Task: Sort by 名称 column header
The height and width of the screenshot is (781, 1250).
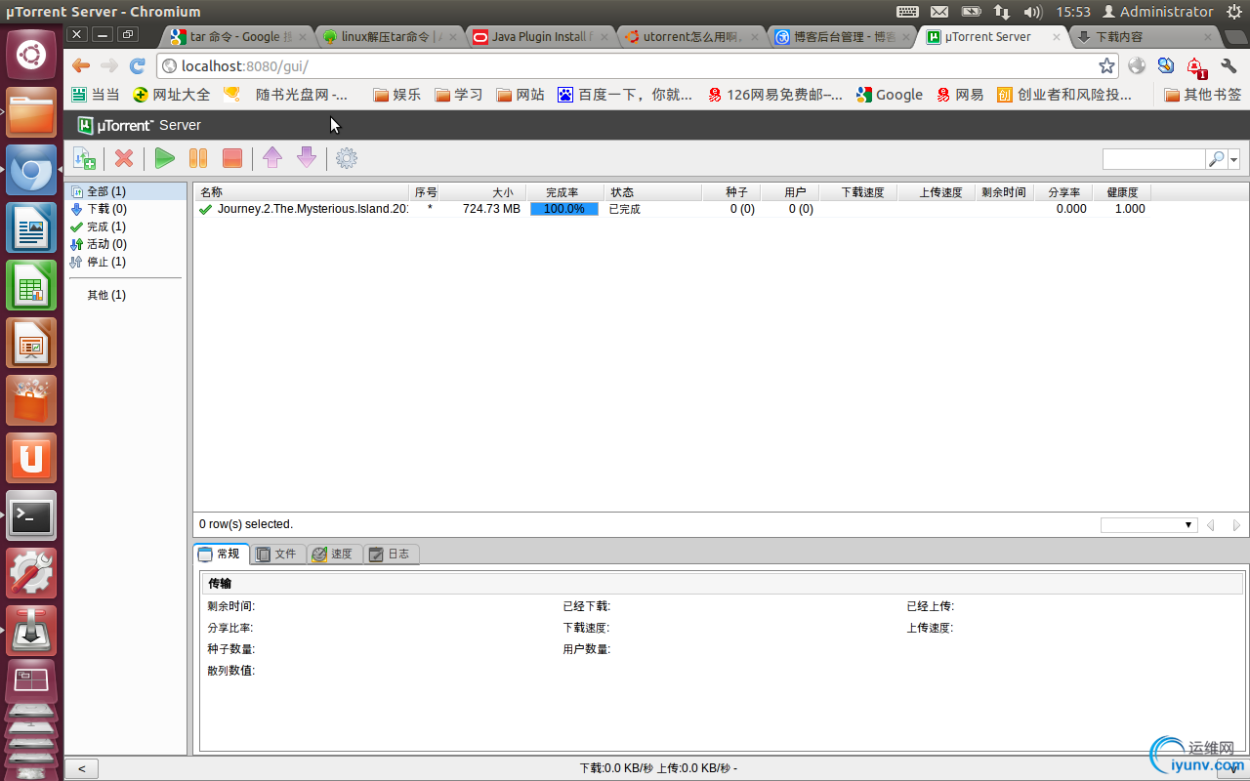Action: click(301, 192)
